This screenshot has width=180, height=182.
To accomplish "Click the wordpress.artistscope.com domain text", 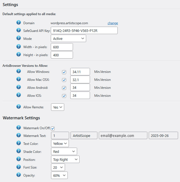I will click(x=69, y=23).
